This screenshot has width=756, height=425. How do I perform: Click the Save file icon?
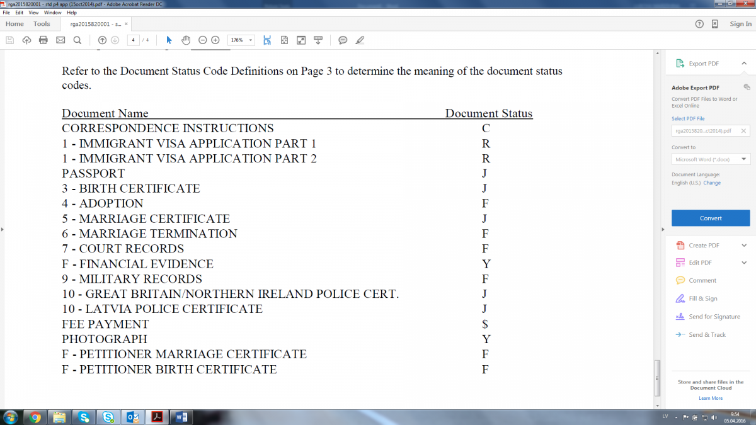tap(9, 40)
